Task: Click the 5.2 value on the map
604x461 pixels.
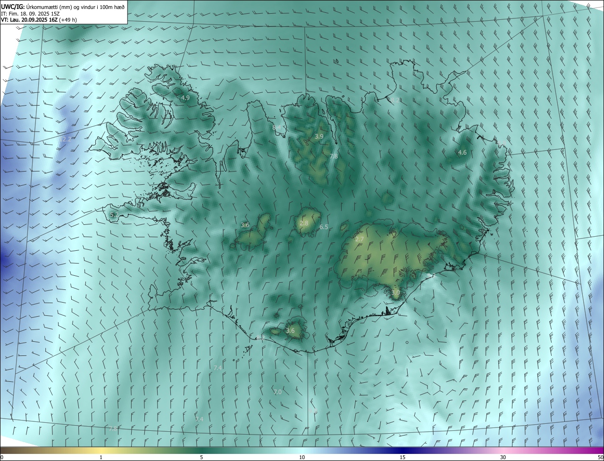Action: coord(114,215)
